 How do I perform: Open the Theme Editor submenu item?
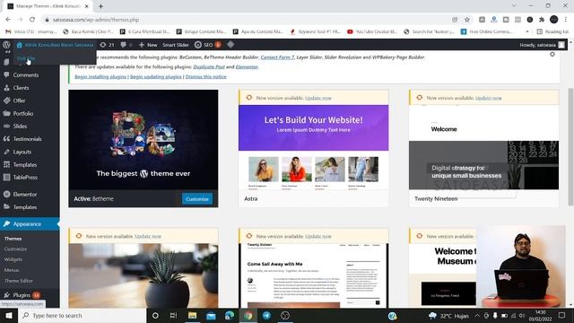19,281
